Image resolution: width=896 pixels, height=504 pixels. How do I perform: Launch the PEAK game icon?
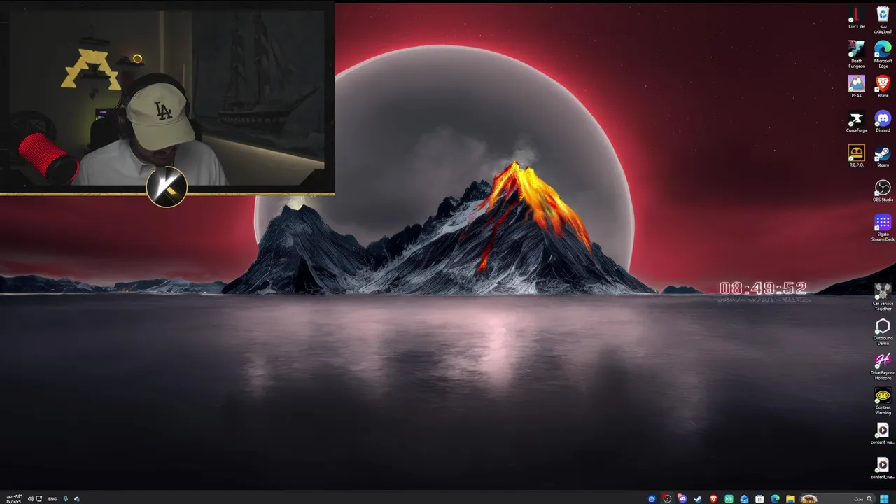tap(856, 87)
